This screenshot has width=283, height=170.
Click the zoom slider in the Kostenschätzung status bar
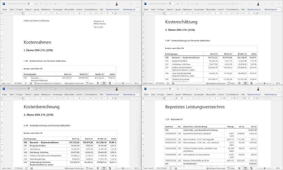pyautogui.click(x=264, y=83)
